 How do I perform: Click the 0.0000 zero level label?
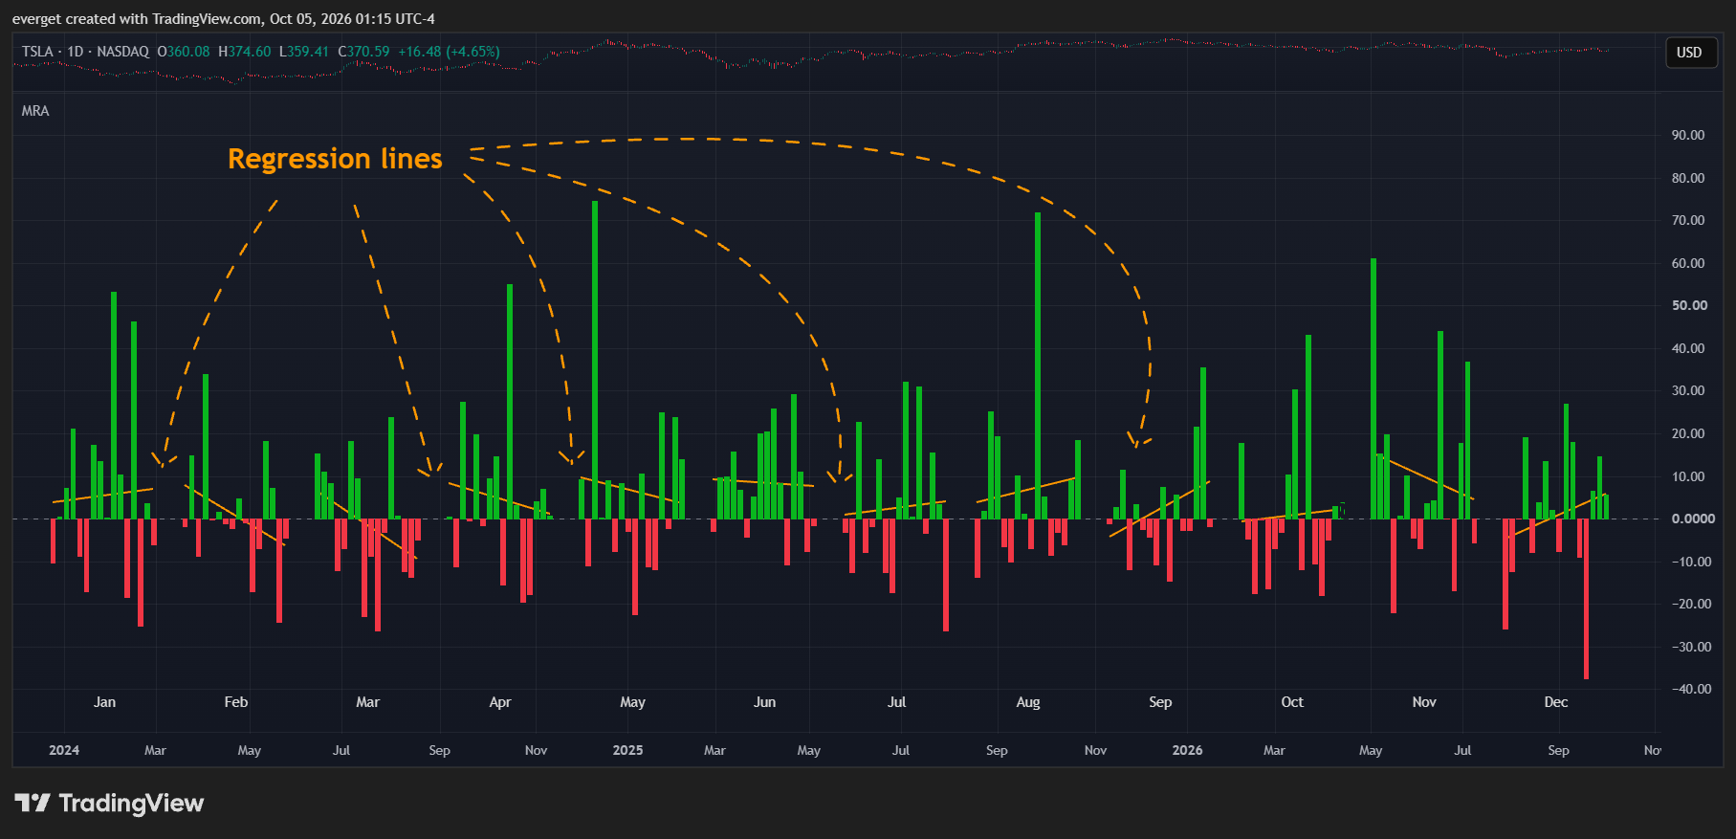(x=1693, y=519)
